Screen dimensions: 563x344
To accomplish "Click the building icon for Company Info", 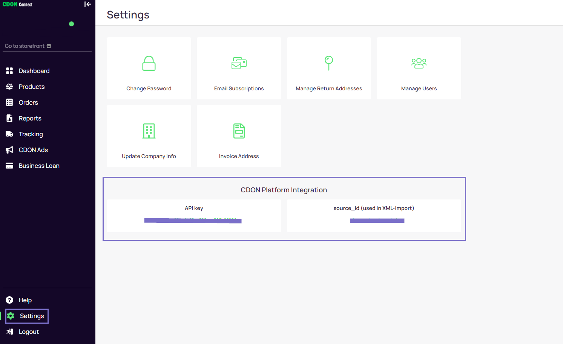I will point(149,131).
